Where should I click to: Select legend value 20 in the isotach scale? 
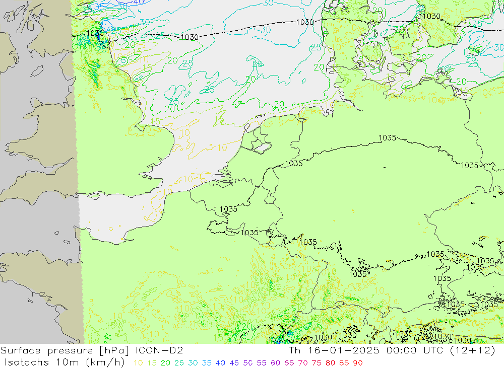pos(165,363)
